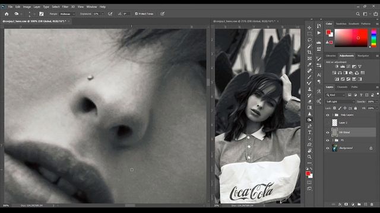Open the Share icon at top right

(375, 14)
